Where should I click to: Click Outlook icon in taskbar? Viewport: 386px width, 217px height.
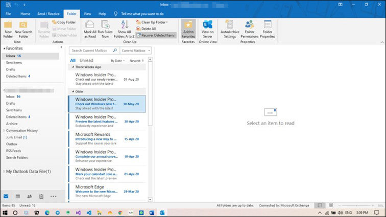click(162, 212)
